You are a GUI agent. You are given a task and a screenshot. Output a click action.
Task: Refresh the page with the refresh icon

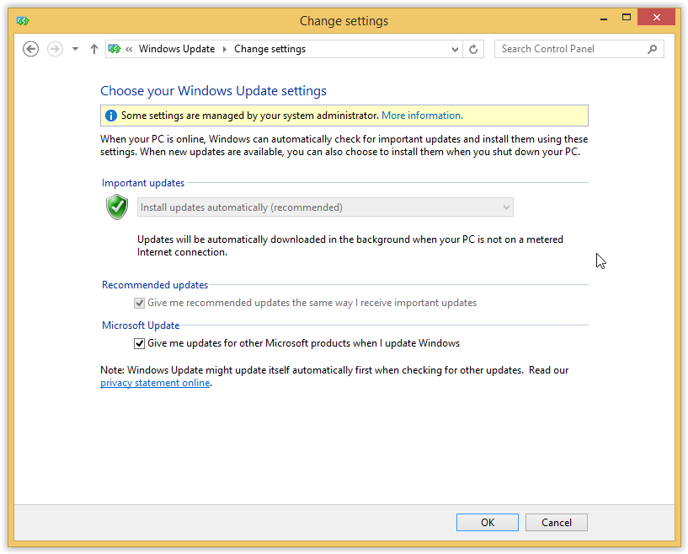click(x=473, y=49)
